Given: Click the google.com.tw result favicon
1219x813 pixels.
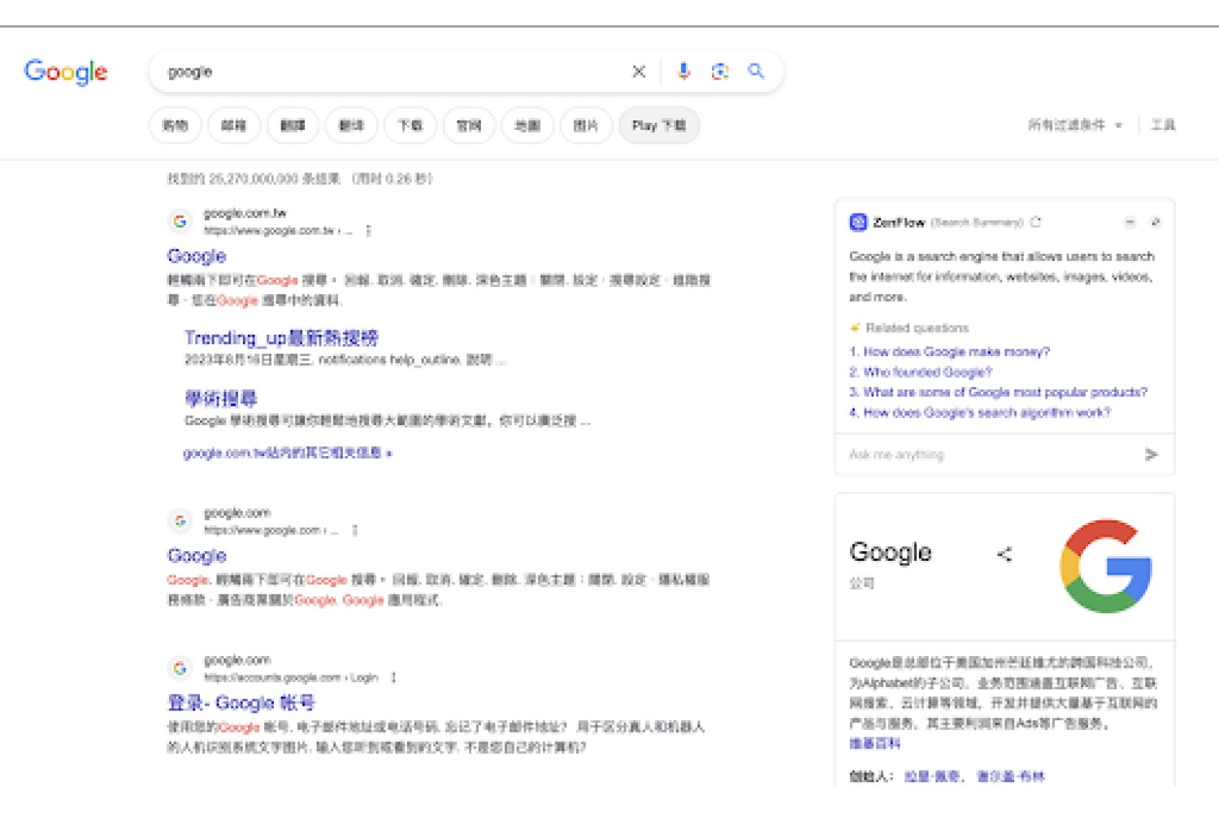Looking at the screenshot, I should [x=180, y=221].
